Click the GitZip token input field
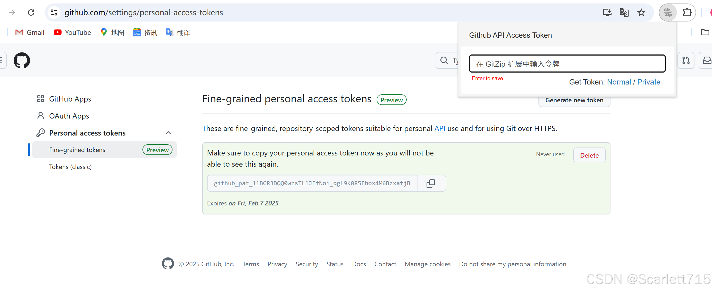712x291 pixels. pyautogui.click(x=567, y=64)
